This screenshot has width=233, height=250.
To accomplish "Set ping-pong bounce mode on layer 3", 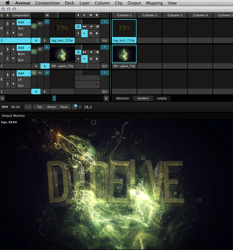I will 84,27.
